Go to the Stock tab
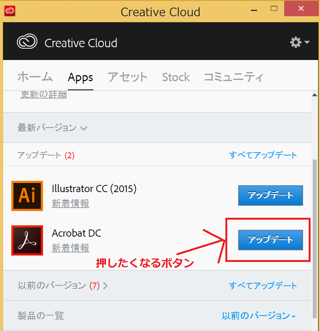Viewport: 320px width, 331px height. click(x=176, y=77)
